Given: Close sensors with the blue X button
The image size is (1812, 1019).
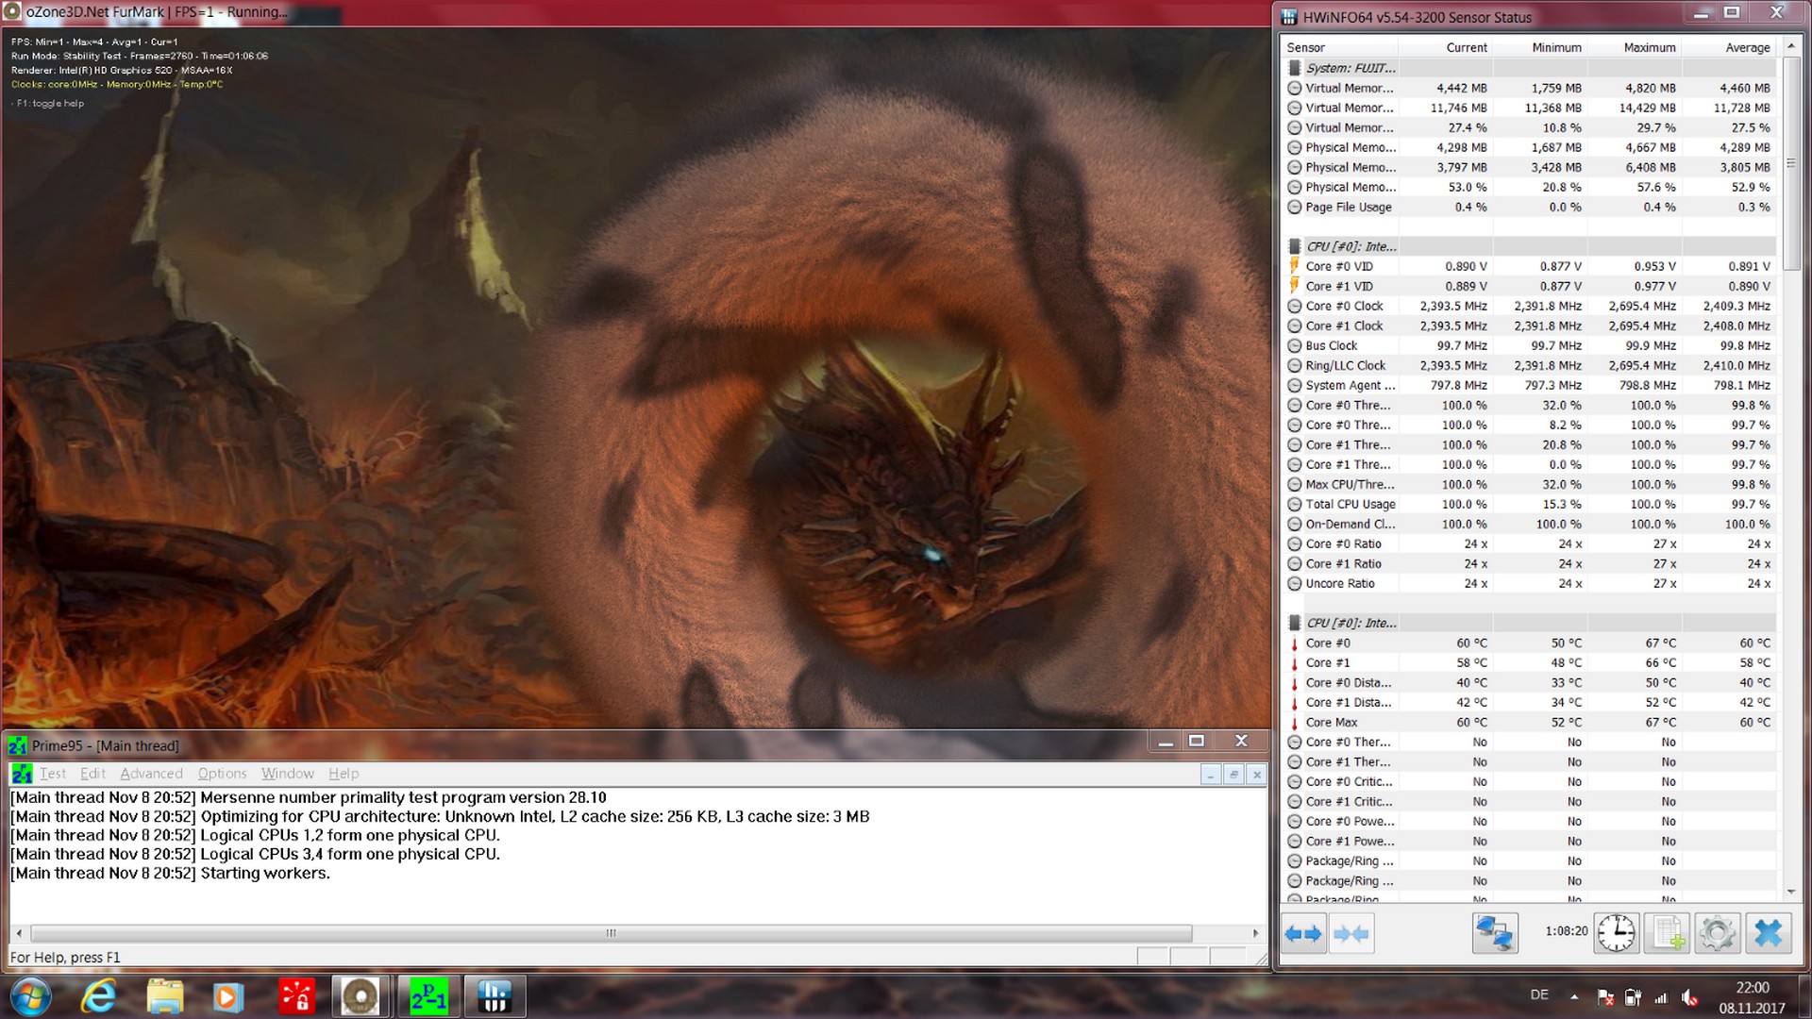Looking at the screenshot, I should (1768, 933).
